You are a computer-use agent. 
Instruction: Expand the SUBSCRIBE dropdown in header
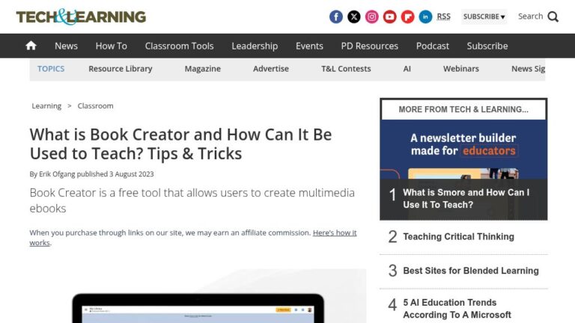[x=484, y=17]
